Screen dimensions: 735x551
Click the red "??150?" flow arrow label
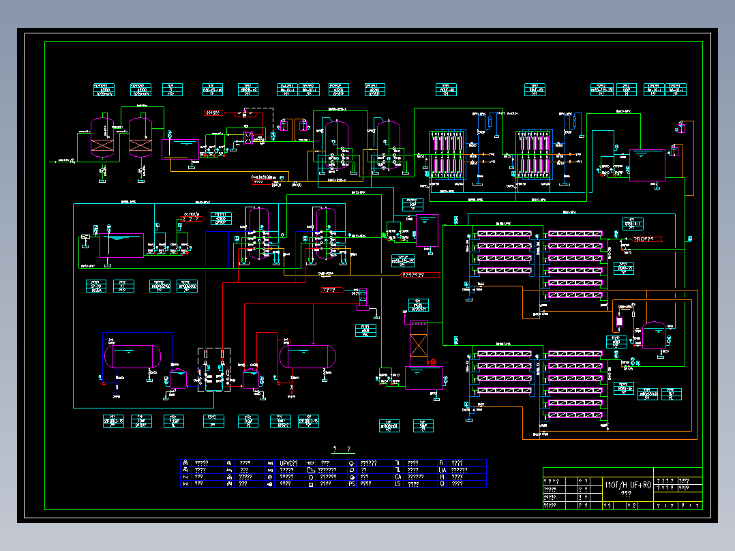coord(214,113)
